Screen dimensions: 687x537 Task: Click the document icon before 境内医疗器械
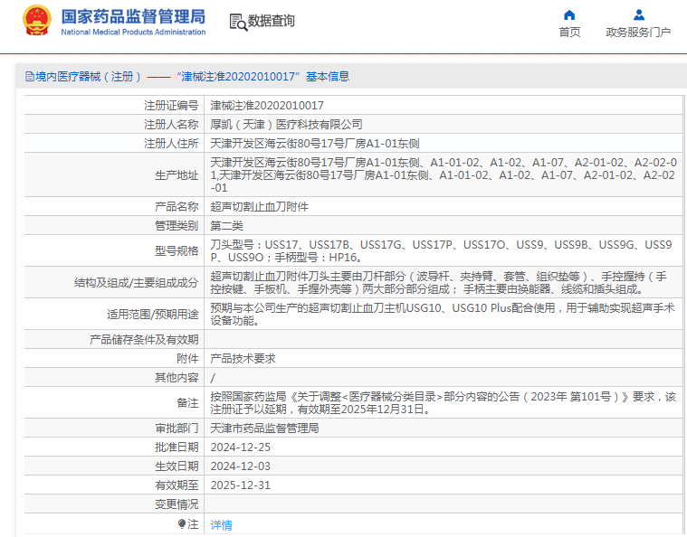29,77
